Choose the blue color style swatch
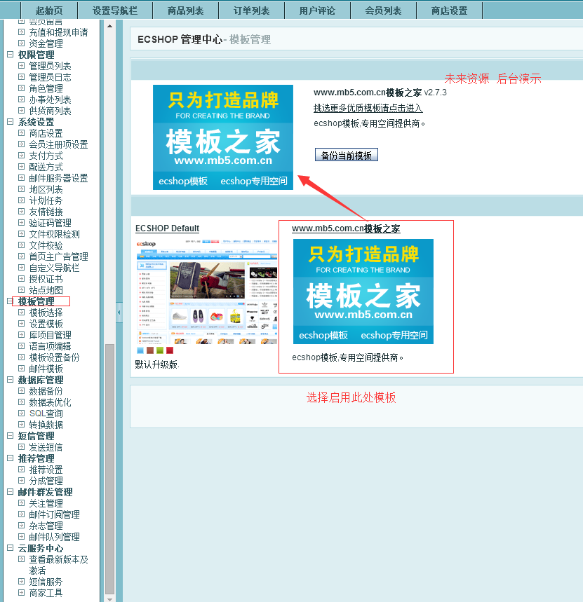The image size is (583, 602). click(140, 350)
